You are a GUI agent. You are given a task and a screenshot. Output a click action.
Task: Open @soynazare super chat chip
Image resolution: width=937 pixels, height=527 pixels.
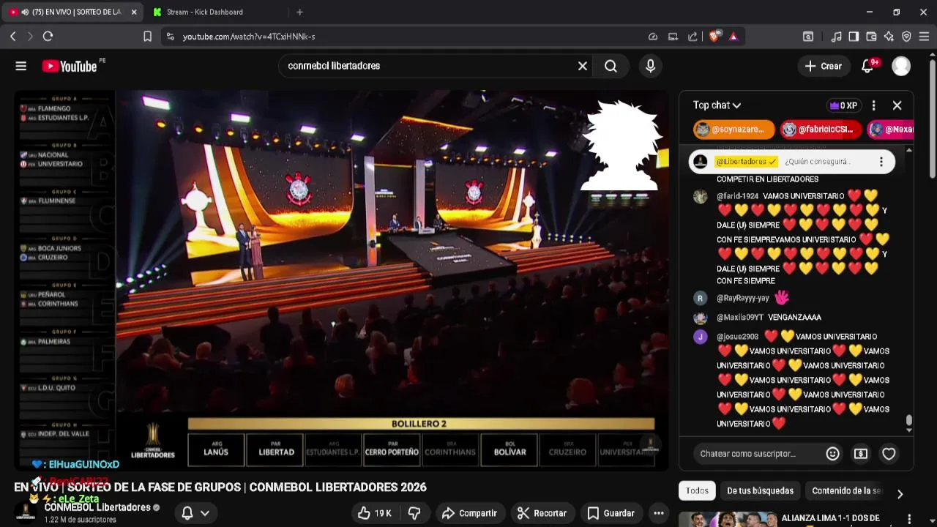click(x=733, y=130)
